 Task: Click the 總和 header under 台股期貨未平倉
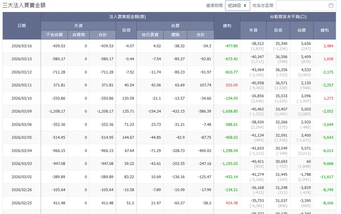(325, 30)
